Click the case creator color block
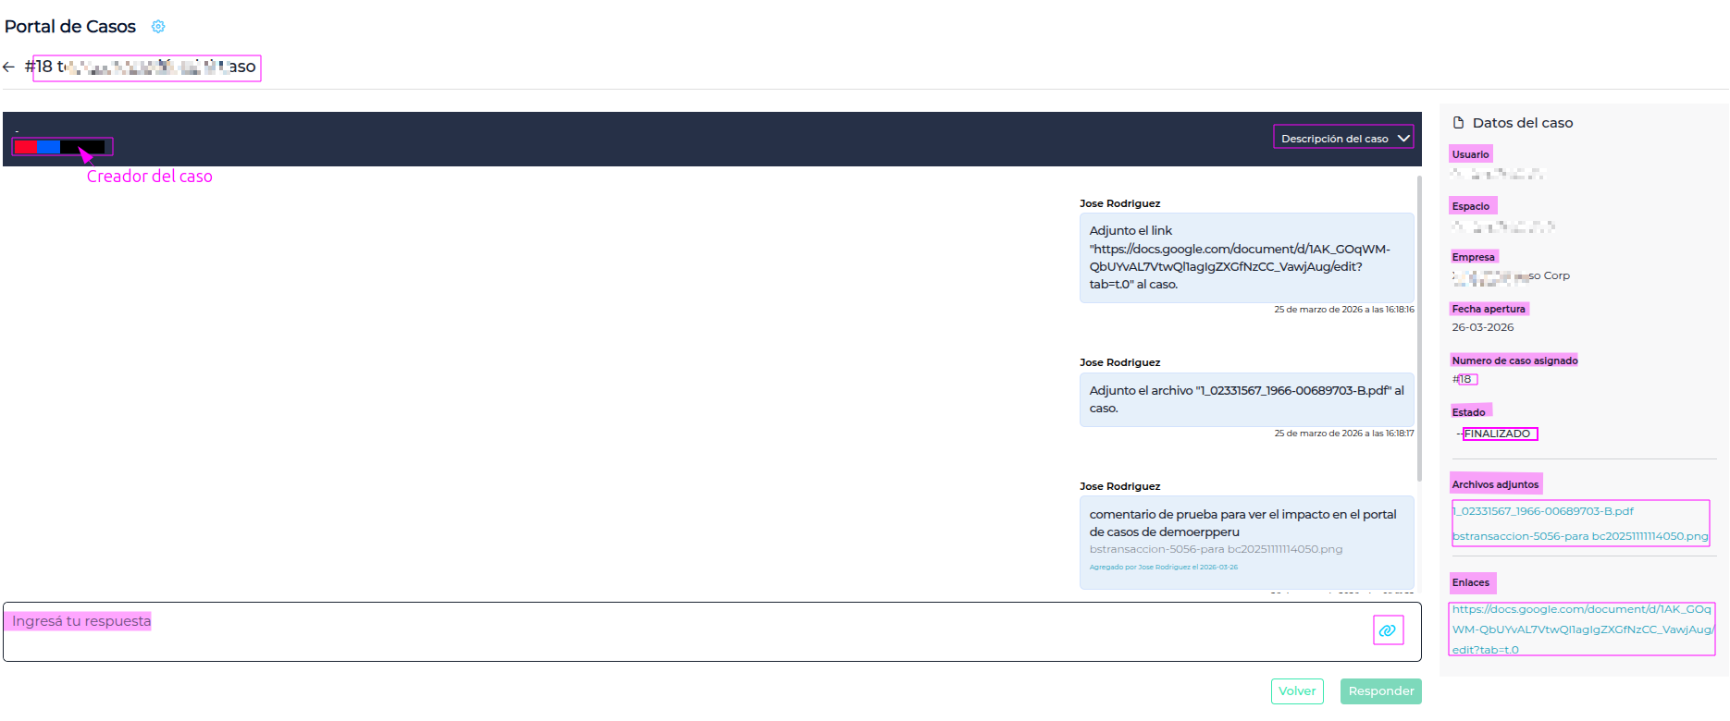The width and height of the screenshot is (1730, 721). coord(60,147)
